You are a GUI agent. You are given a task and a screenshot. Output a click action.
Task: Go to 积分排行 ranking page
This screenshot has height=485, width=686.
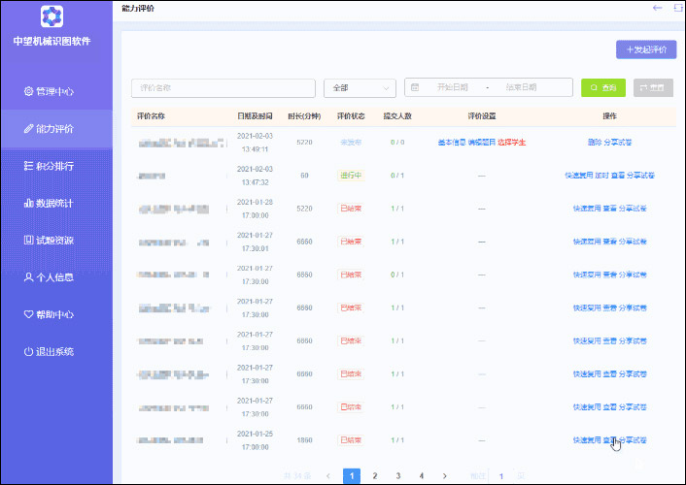pyautogui.click(x=49, y=166)
